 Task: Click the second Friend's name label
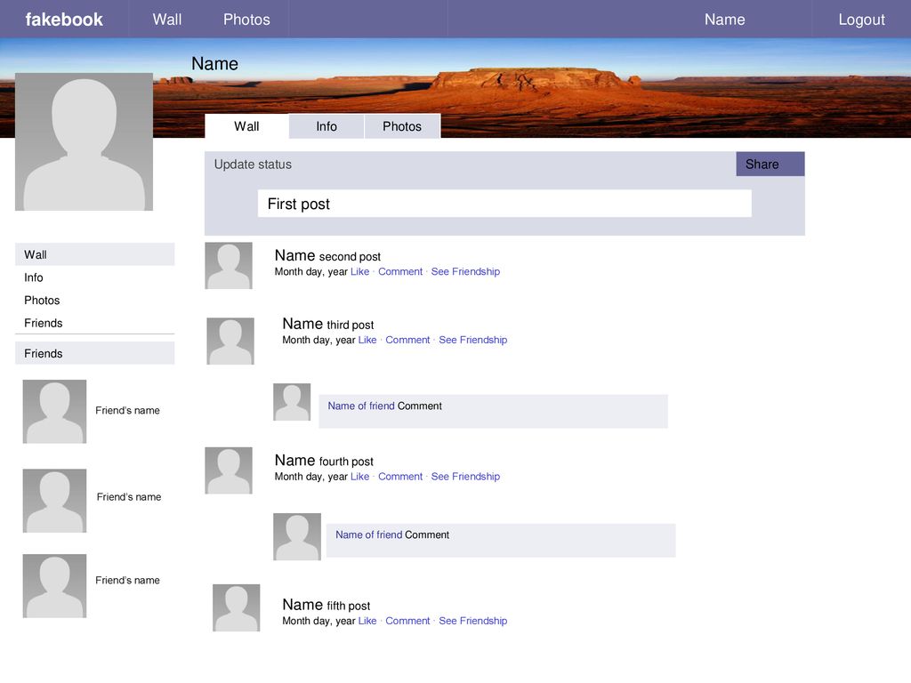[x=128, y=497]
